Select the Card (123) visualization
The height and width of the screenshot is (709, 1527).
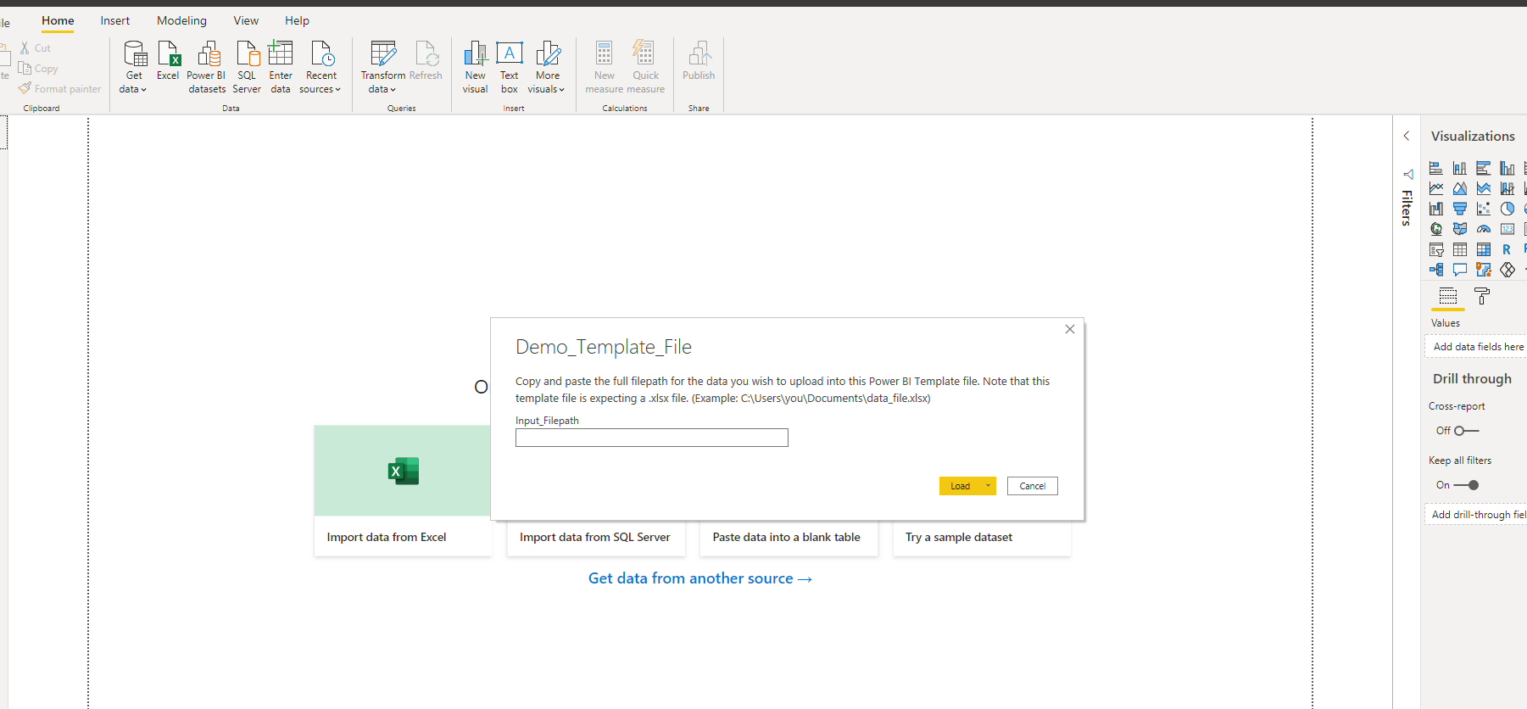[x=1507, y=229]
